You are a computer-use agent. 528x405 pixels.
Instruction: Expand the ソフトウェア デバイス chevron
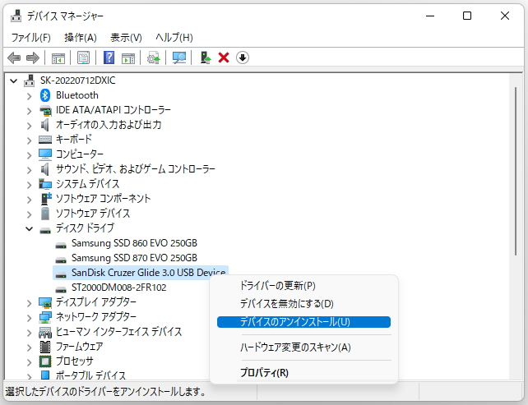[x=30, y=214]
